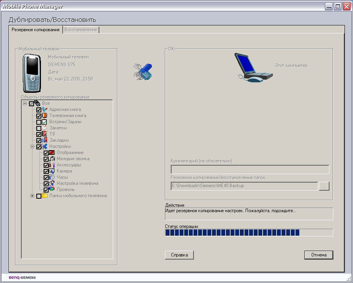Click the red Отображение display icon
Image resolution: width=353 pixels, height=283 pixels.
52,152
